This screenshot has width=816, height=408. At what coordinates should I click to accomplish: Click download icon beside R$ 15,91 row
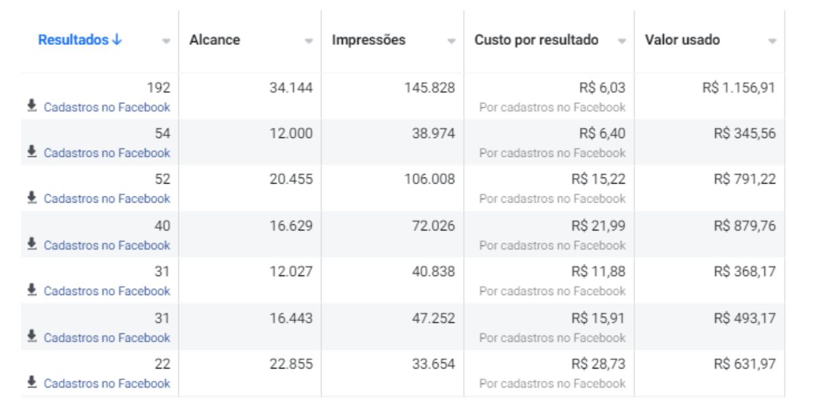click(x=31, y=337)
